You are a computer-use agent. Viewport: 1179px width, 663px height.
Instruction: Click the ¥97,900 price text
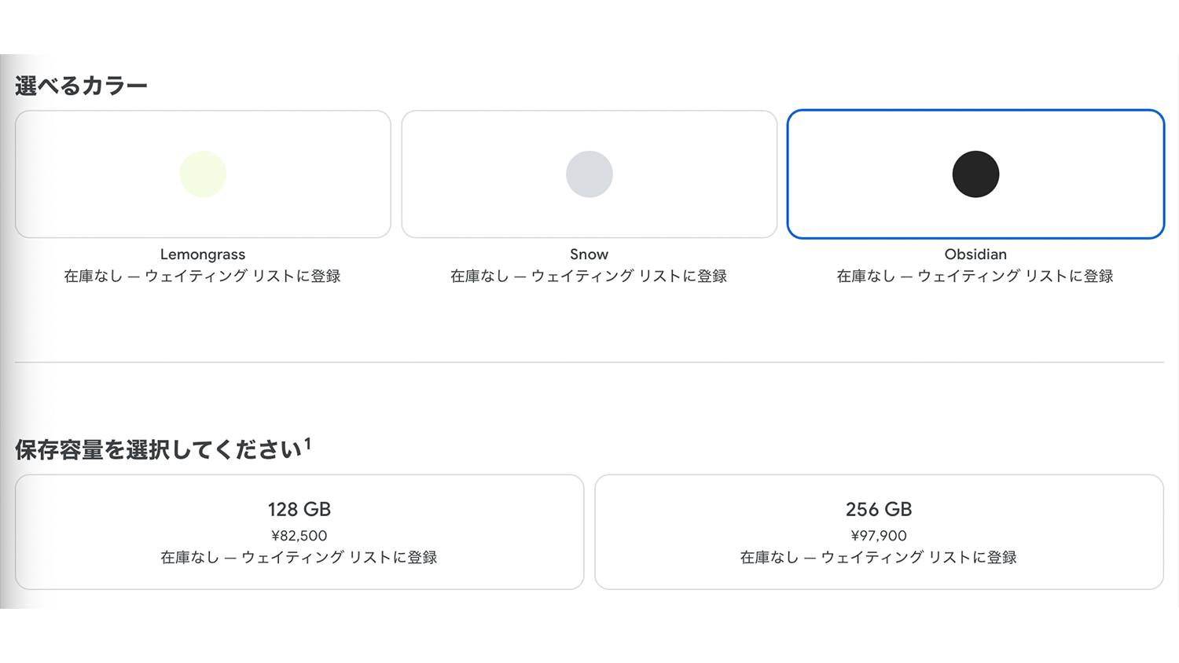tap(879, 536)
